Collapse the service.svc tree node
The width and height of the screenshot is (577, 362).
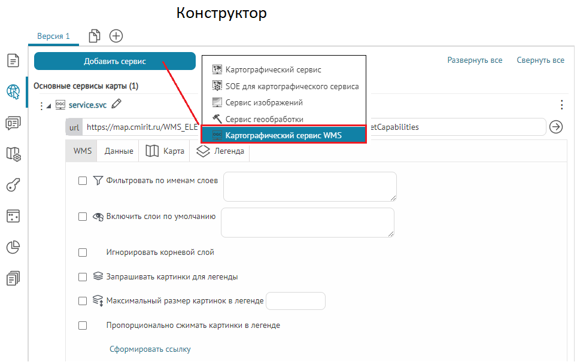[x=49, y=105]
